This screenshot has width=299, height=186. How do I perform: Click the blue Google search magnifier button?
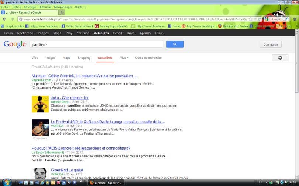tap(175, 44)
